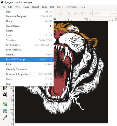117x126 pixels.
Task: Click the Lower selection one step icon
Action: tap(68, 13)
